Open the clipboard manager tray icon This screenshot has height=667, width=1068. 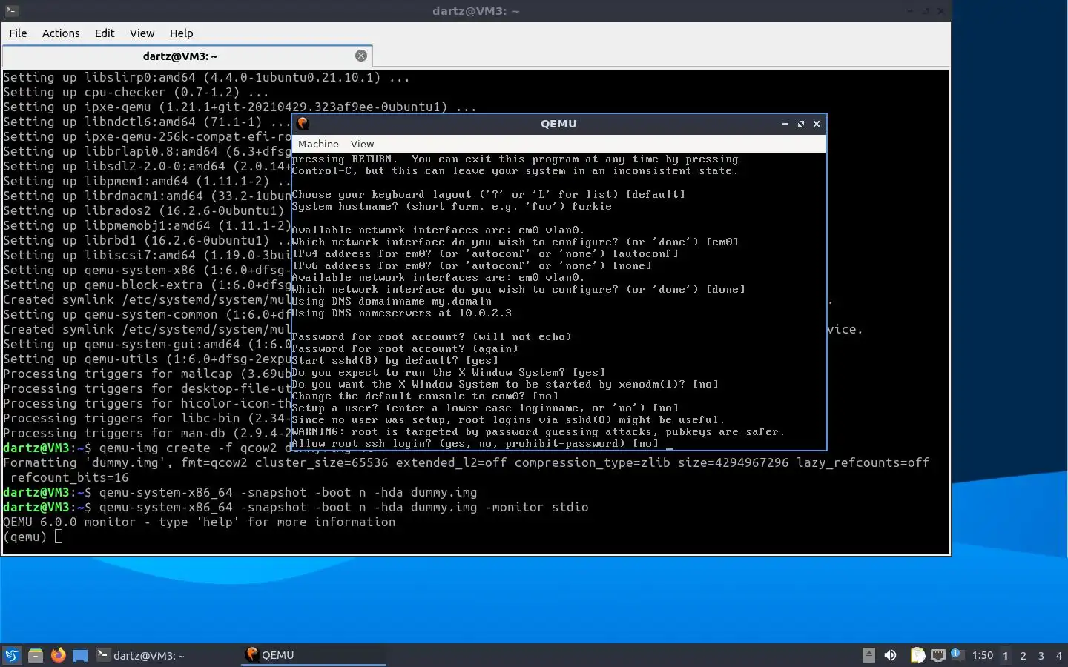917,655
